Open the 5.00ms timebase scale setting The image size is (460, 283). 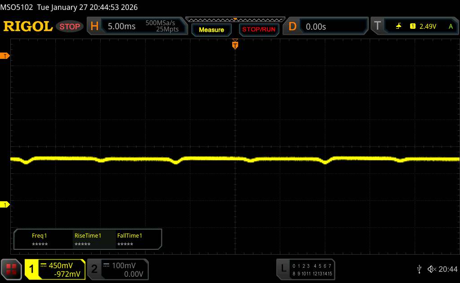(122, 27)
